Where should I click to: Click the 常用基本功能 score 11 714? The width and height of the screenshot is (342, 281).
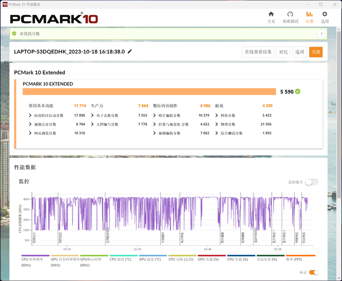pos(80,106)
